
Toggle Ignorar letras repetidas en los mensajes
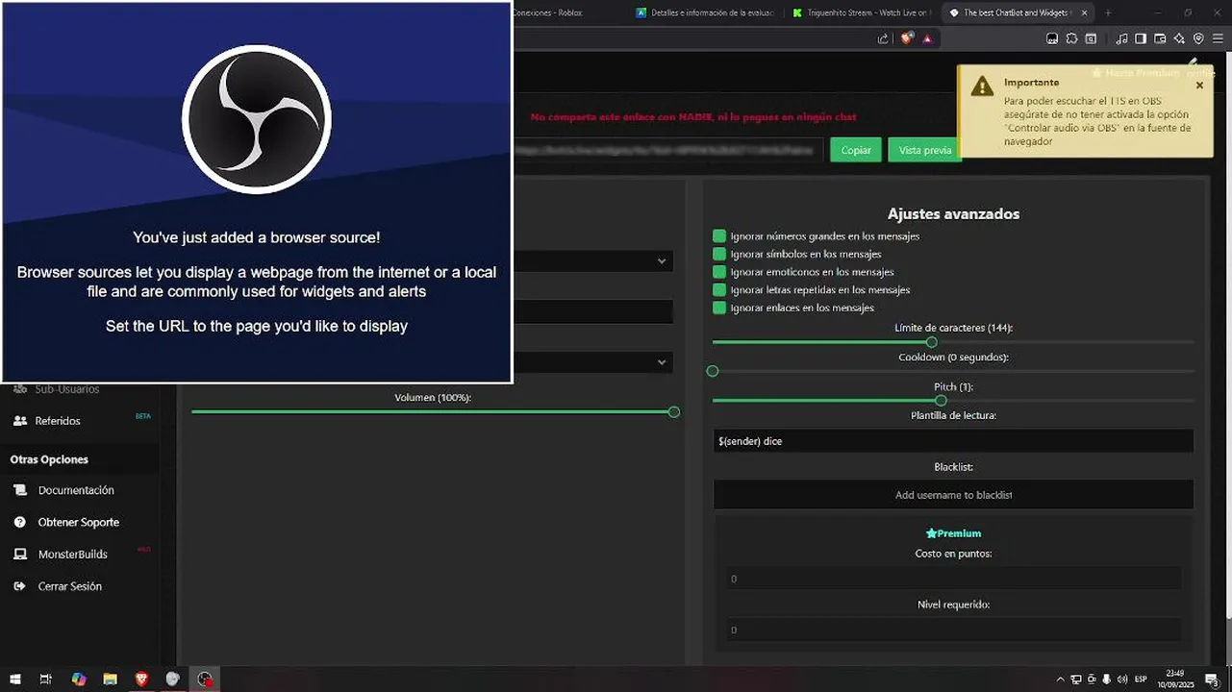pyautogui.click(x=719, y=289)
